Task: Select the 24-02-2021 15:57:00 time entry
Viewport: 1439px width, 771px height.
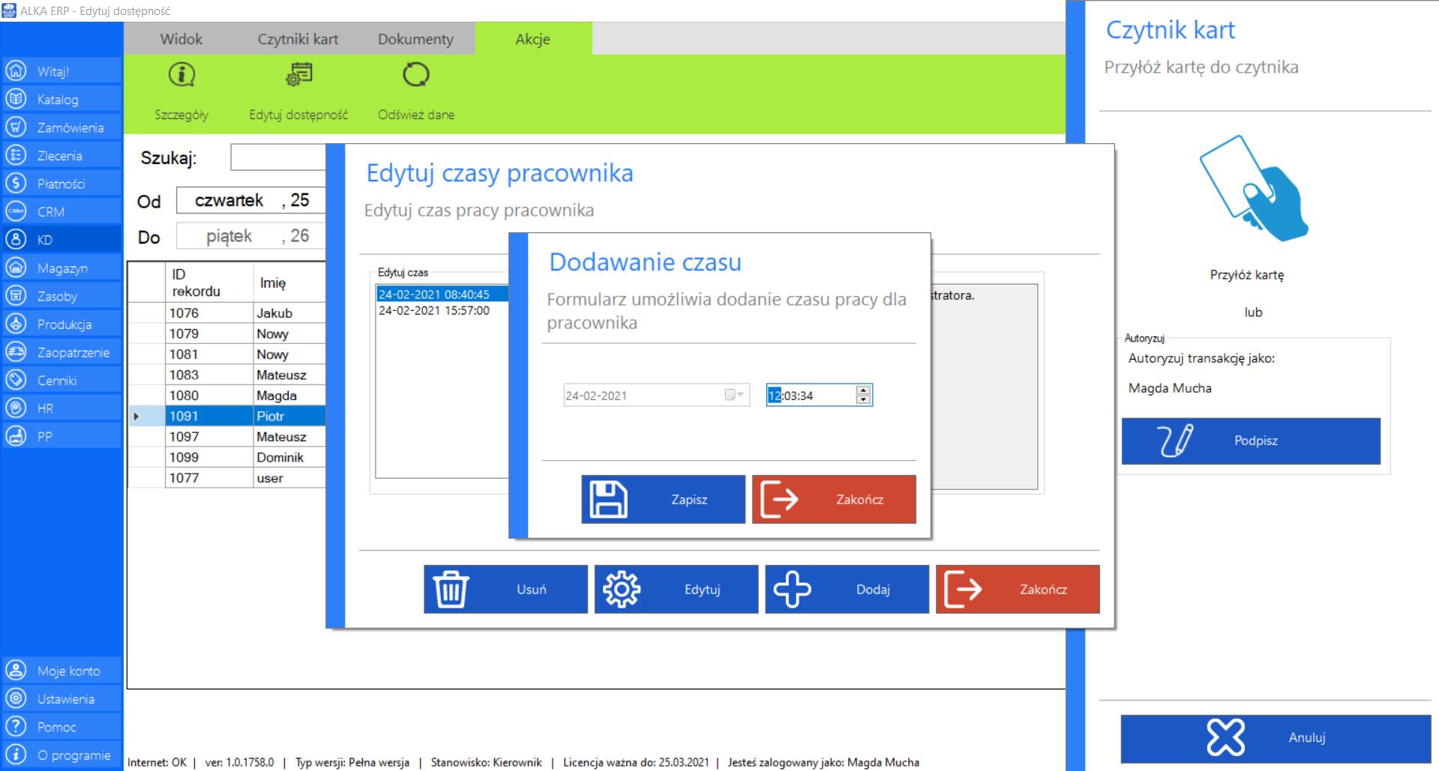Action: 434,310
